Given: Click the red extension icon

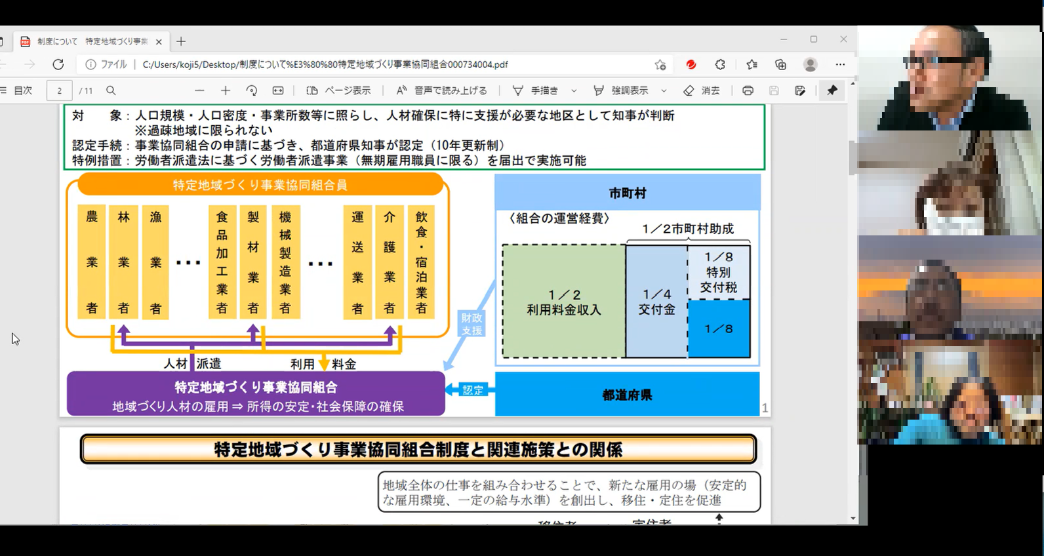Looking at the screenshot, I should pyautogui.click(x=691, y=64).
